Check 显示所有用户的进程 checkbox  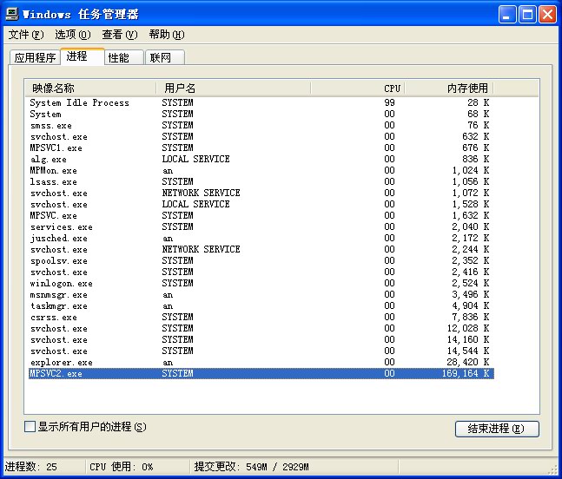(30, 426)
